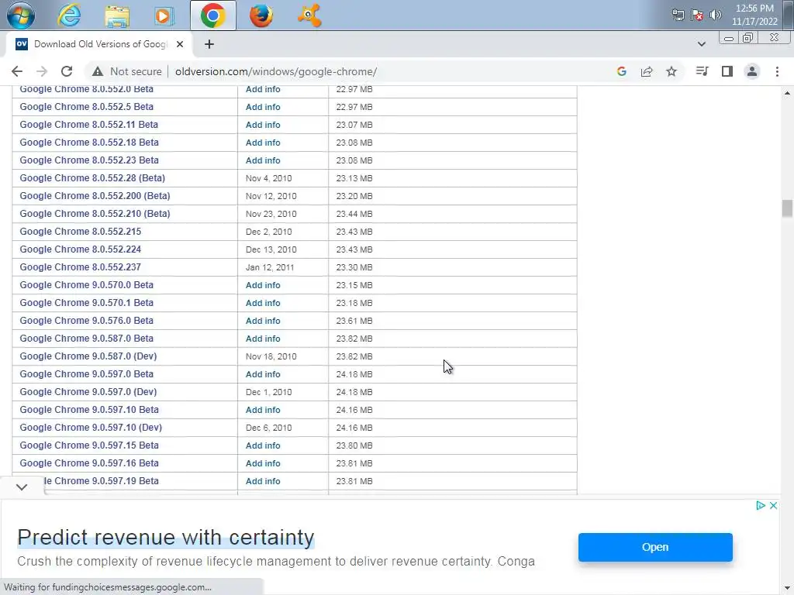Go back with the browser back arrow
794x595 pixels.
[17, 71]
